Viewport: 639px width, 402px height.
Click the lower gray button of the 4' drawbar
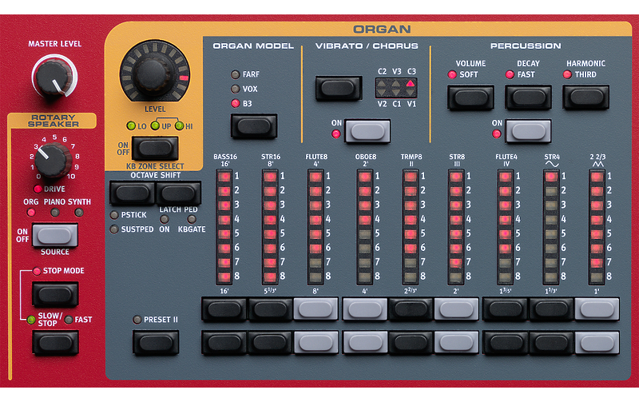point(365,342)
